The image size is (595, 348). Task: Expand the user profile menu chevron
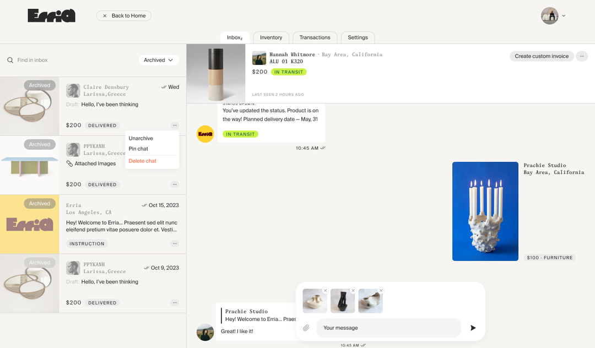564,16
